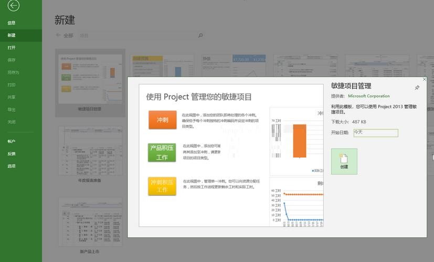The image size is (434, 262).
Task: Open the 打印 sidebar item
Action: (12, 85)
